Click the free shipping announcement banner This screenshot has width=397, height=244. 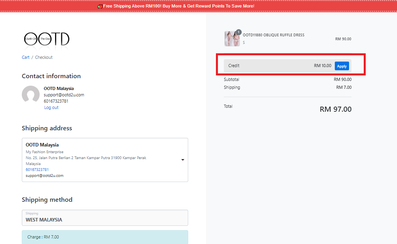pyautogui.click(x=198, y=6)
